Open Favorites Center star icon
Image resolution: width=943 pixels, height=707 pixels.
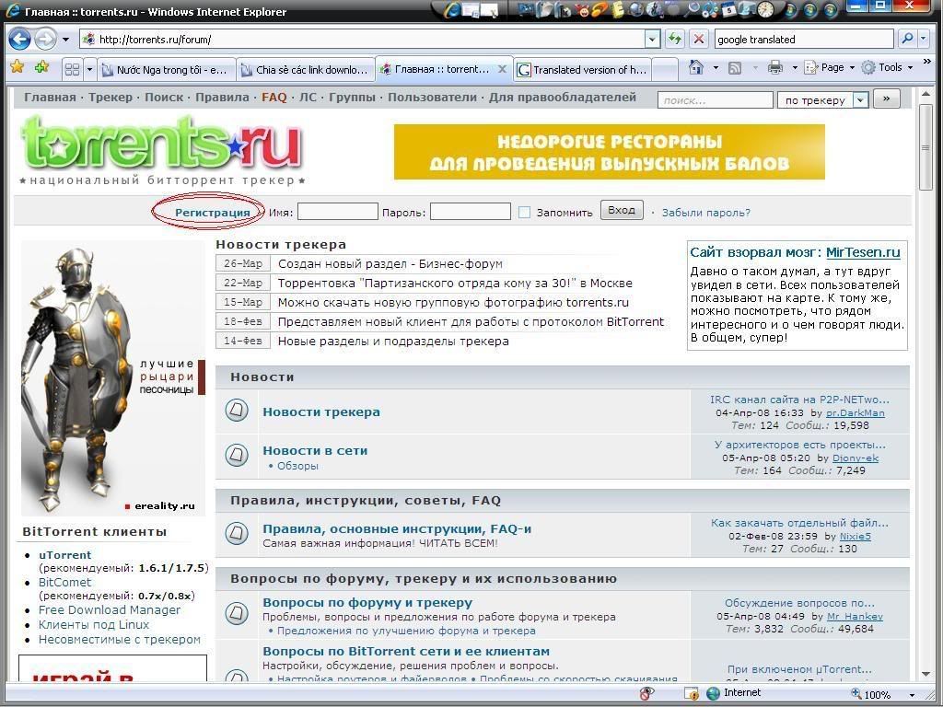[x=17, y=68]
